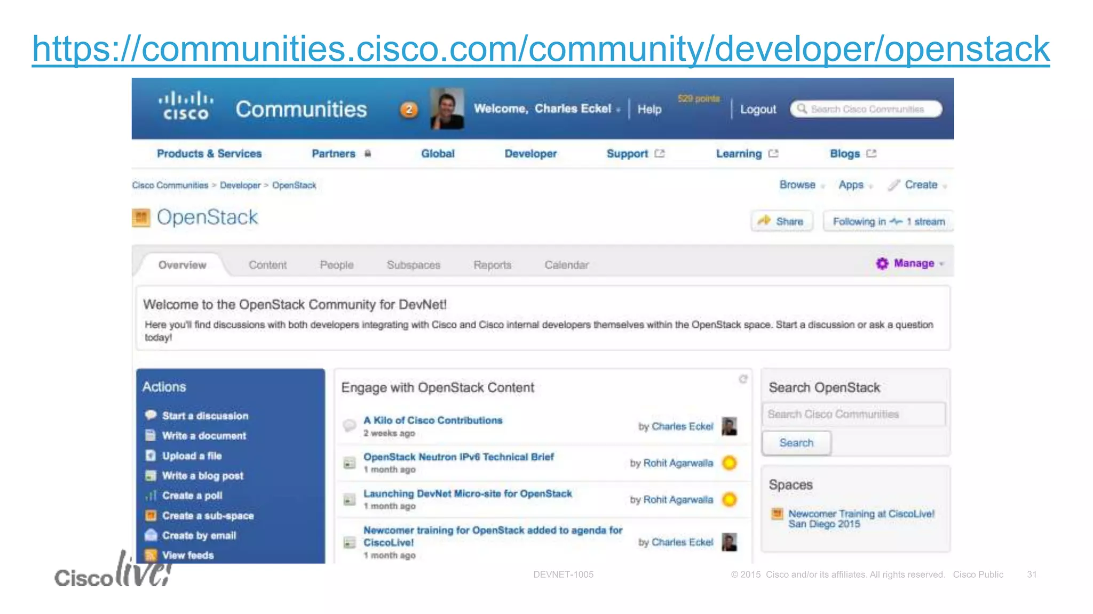Screen dimensions: 1093x614
Task: Click the pencil icon next to Create
Action: pyautogui.click(x=894, y=185)
